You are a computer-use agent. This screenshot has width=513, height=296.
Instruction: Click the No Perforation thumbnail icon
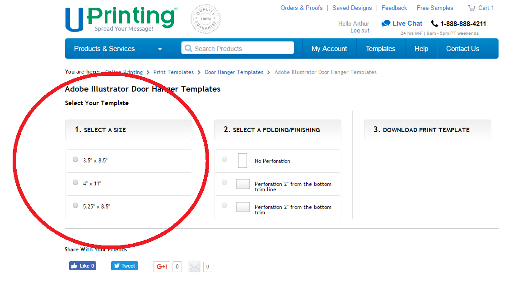[243, 161]
